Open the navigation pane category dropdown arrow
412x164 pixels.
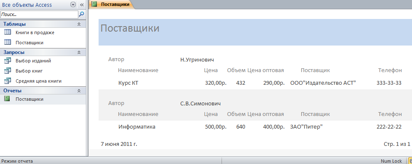[73, 5]
